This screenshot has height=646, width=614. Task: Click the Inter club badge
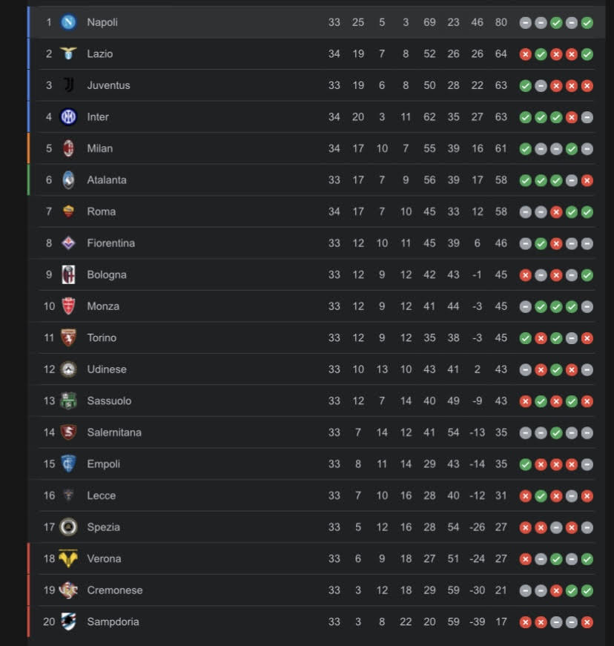coord(68,116)
